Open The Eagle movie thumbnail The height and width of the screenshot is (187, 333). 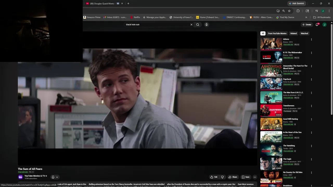click(x=271, y=163)
